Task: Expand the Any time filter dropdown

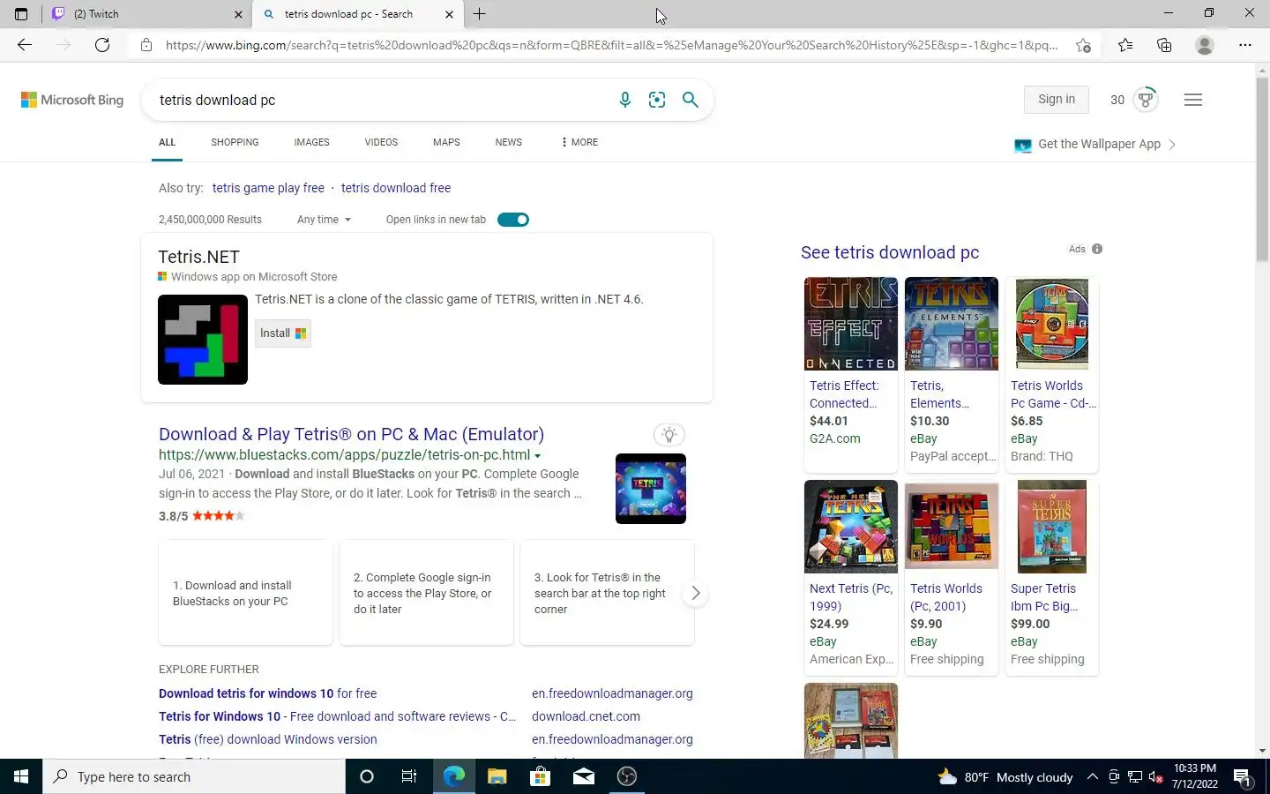Action: pos(324,220)
